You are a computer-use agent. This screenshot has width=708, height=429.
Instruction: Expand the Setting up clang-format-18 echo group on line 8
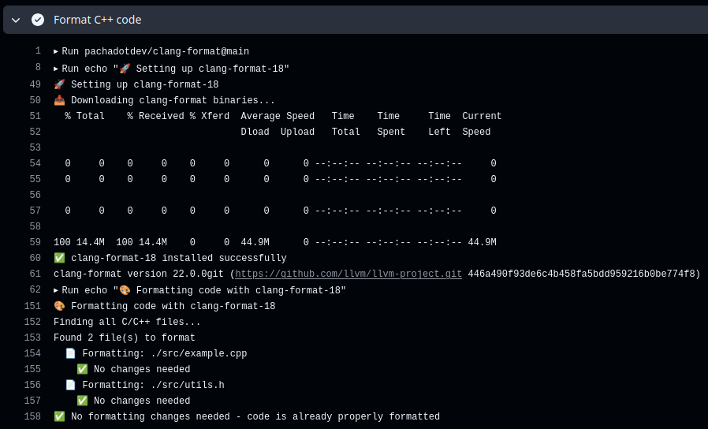point(56,69)
